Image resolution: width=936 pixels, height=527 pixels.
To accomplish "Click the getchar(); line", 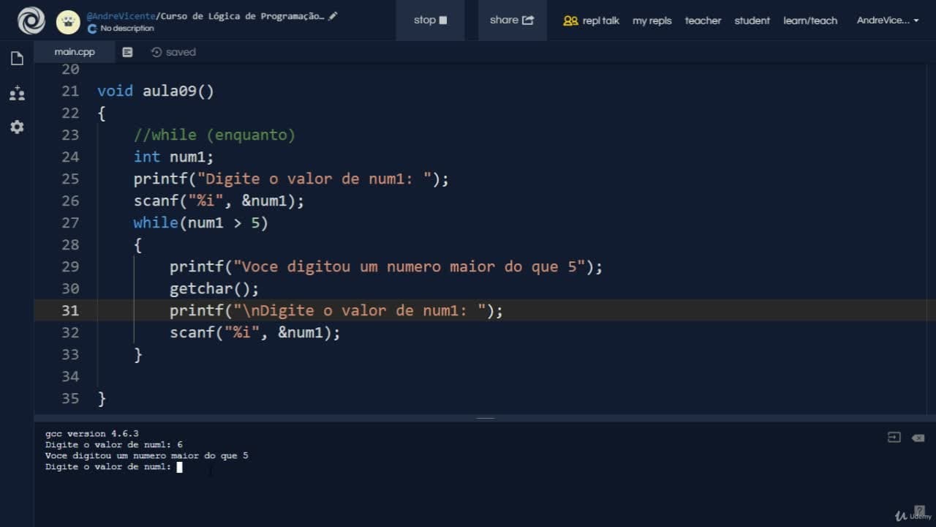I will [214, 288].
